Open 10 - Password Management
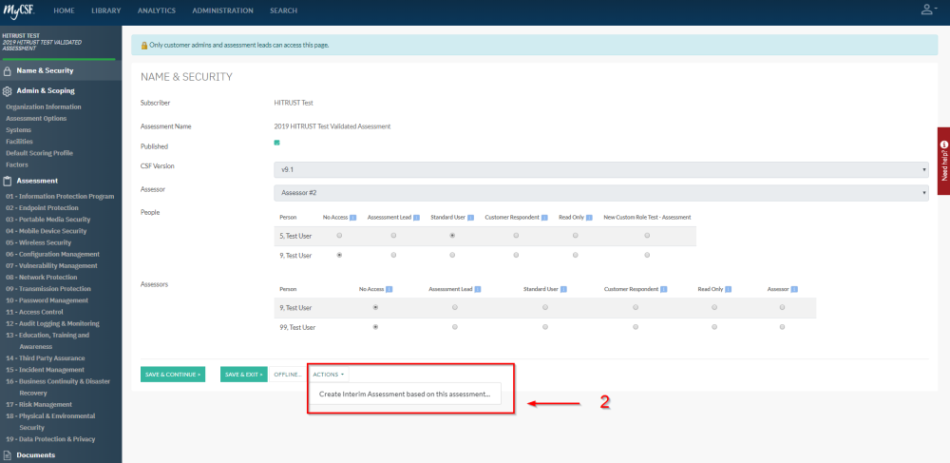The height and width of the screenshot is (463, 950). click(47, 300)
